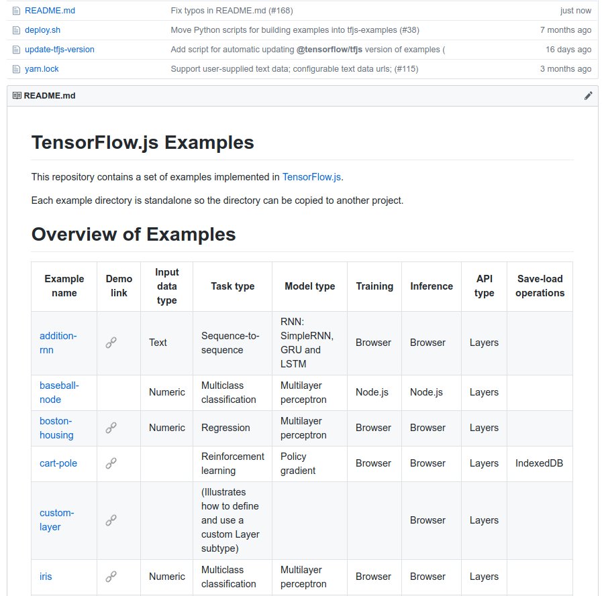The width and height of the screenshot is (606, 596).
Task: Click the 'Model type' column header
Action: pyautogui.click(x=310, y=286)
